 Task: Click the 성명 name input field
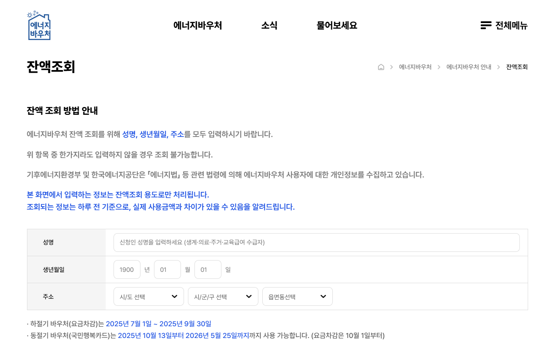(x=317, y=242)
